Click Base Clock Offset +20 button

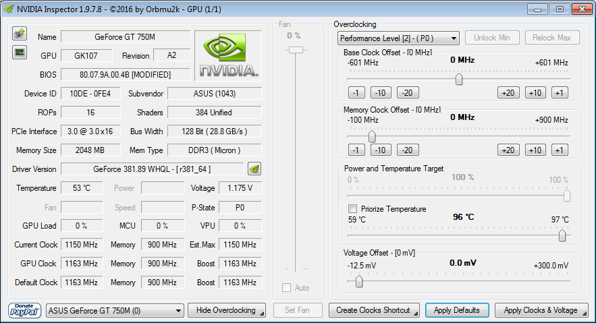(508, 92)
